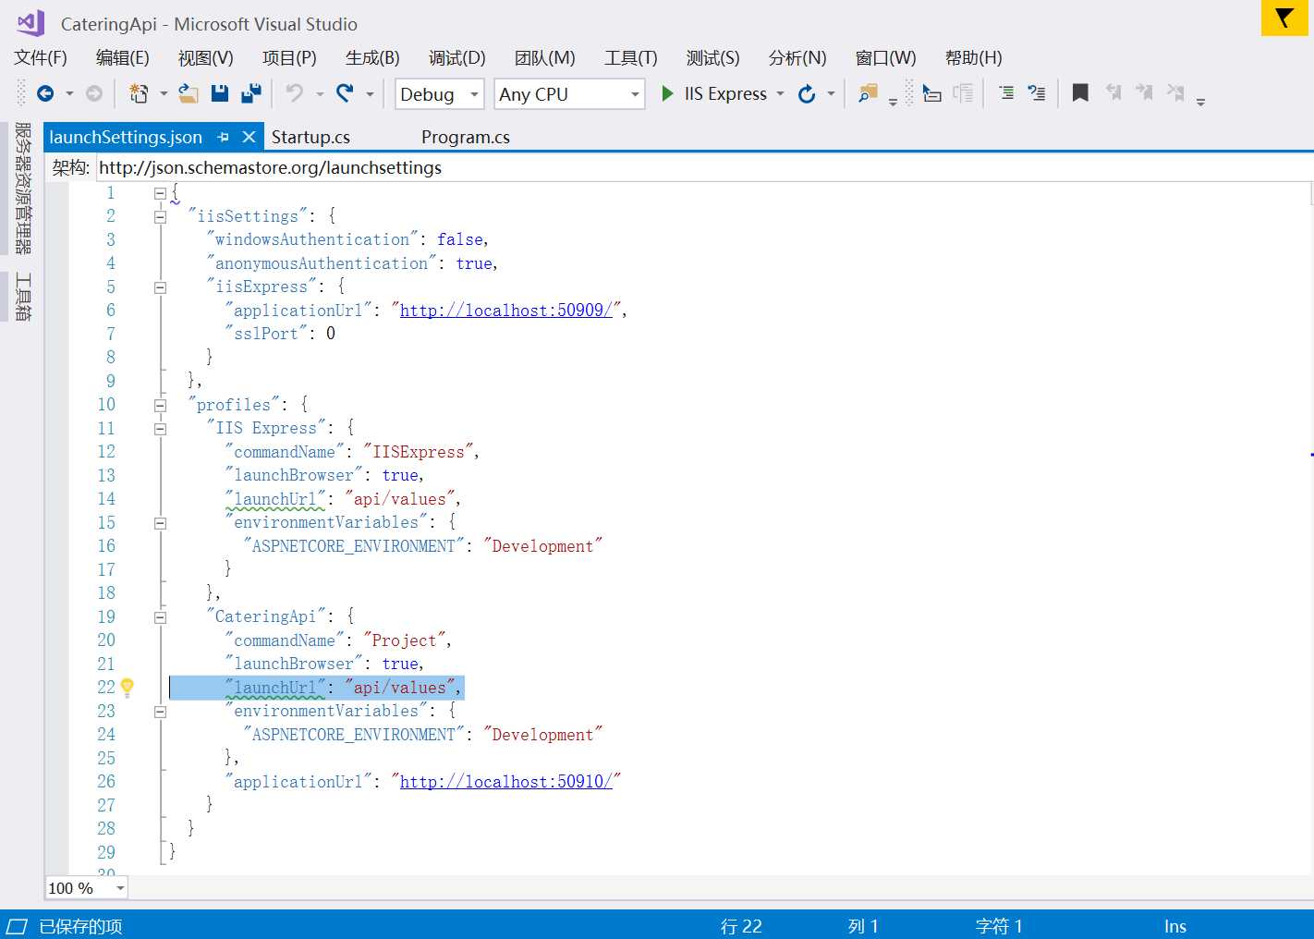1314x939 pixels.
Task: Toggle bookmark with flag icon
Action: [x=1080, y=92]
